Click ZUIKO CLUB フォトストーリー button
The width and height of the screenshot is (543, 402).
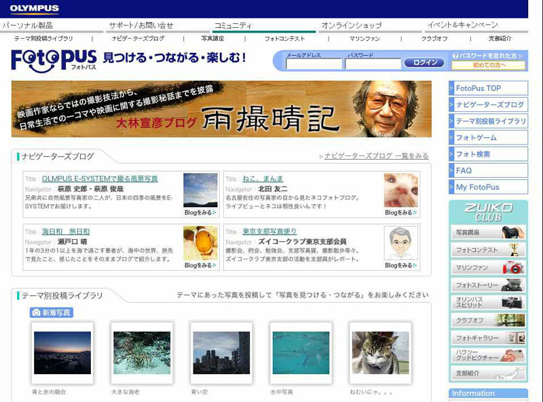488,285
